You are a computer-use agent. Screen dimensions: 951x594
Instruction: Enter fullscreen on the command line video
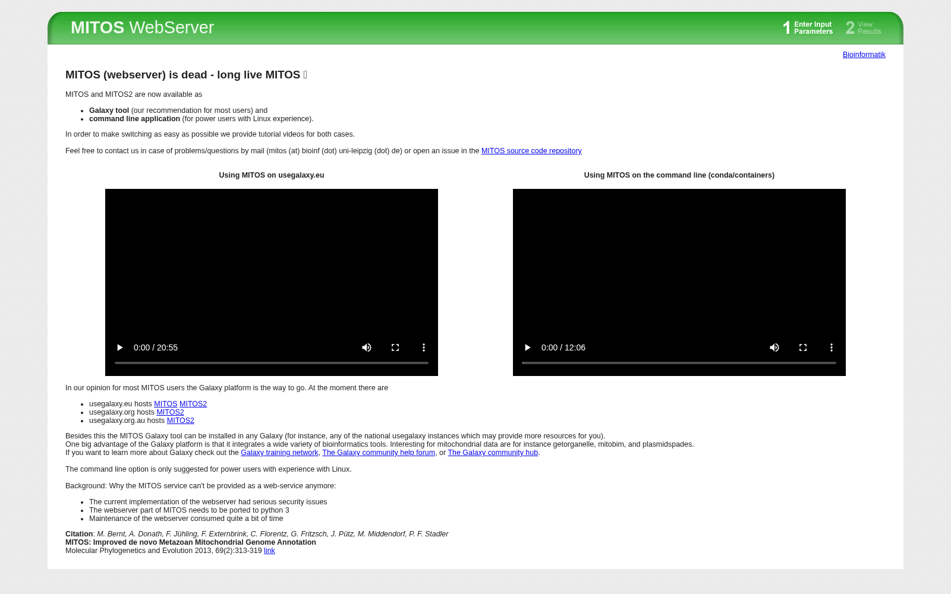click(x=803, y=347)
